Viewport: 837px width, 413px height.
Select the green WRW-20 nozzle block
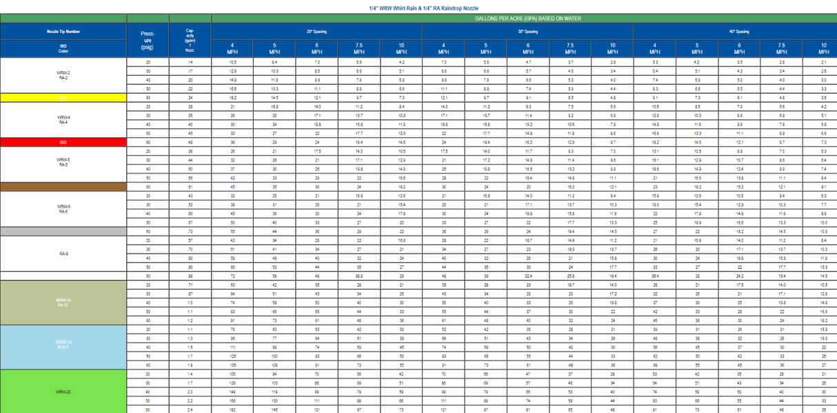point(63,391)
